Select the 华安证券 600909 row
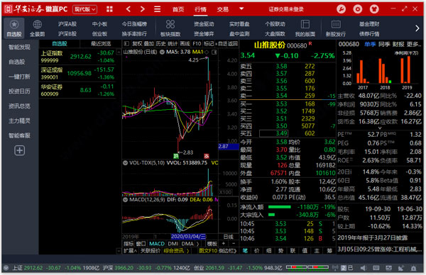This screenshot has height=275, width=426. [78, 90]
